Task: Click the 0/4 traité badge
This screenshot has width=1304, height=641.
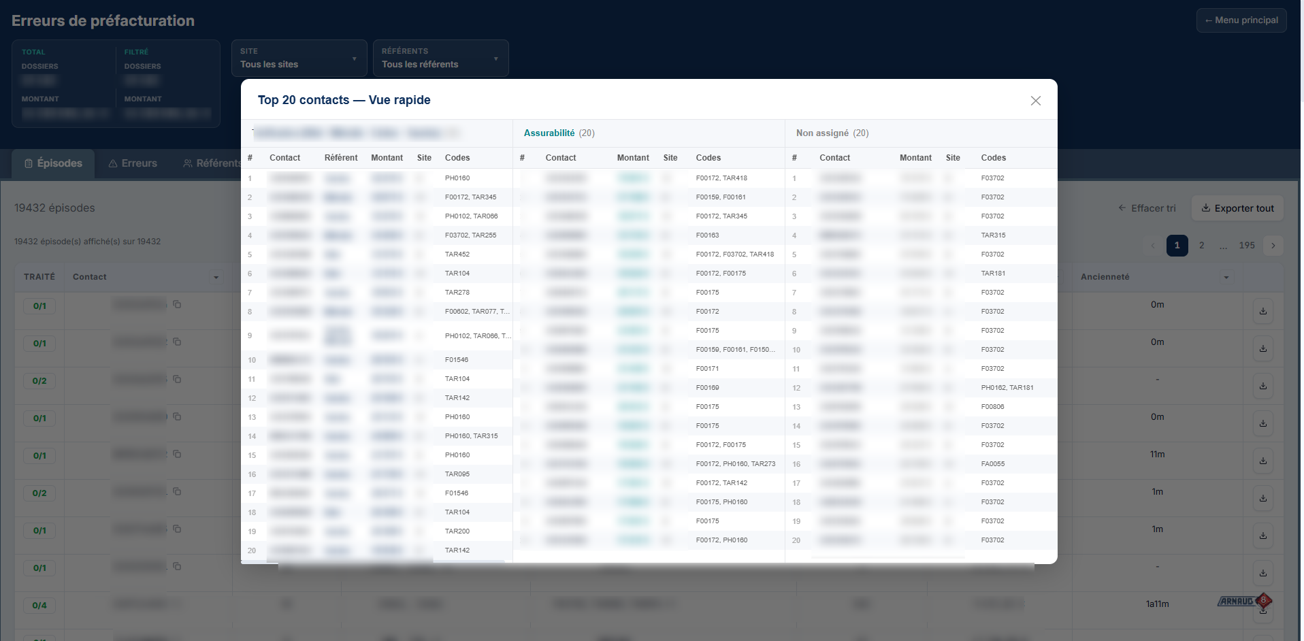Action: tap(39, 605)
